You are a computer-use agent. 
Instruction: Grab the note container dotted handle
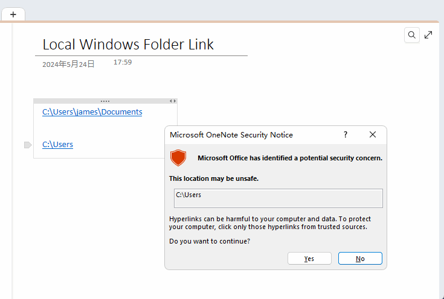click(x=105, y=101)
